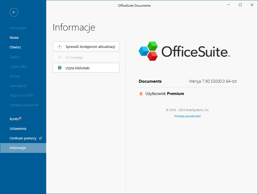Click the Co nowego button
Screen dimensions: 258x194
click(86, 57)
